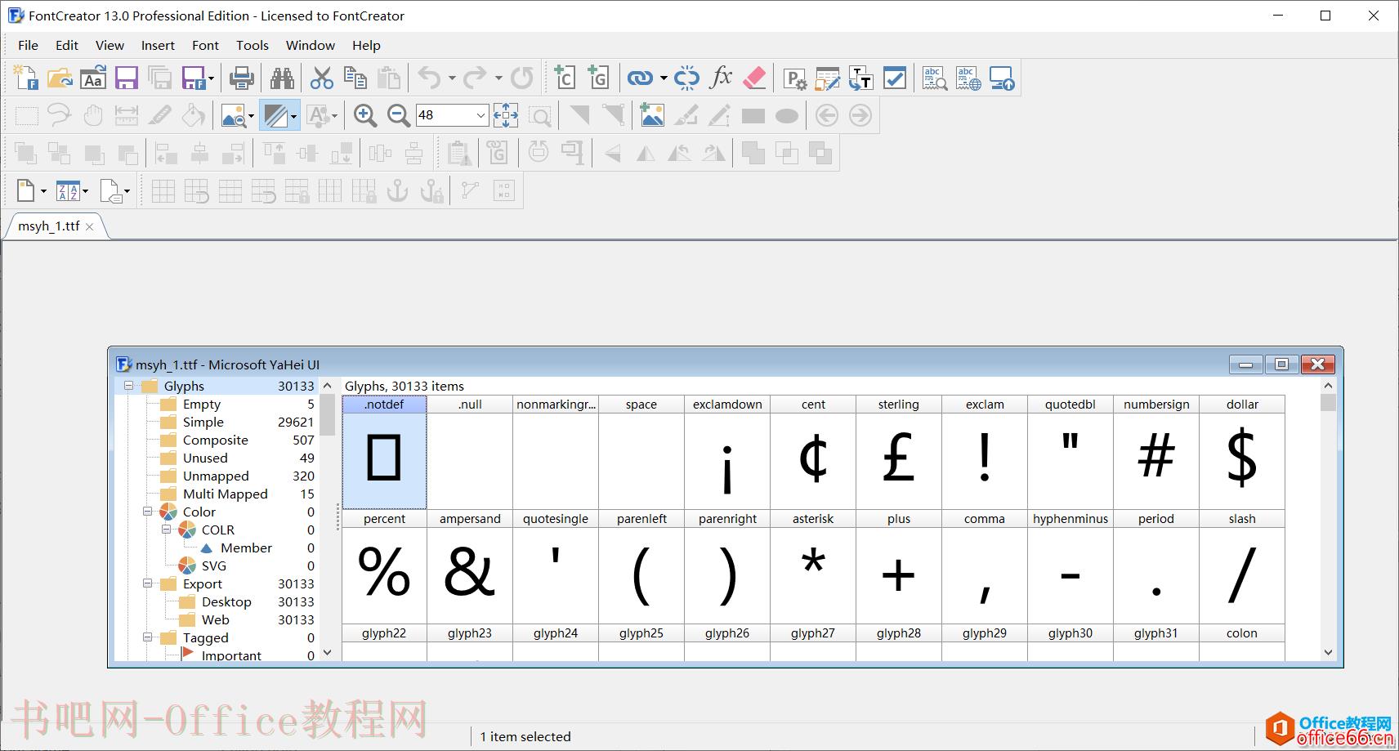The height and width of the screenshot is (751, 1399).
Task: Open Find with the binoculars icon
Action: 282,78
